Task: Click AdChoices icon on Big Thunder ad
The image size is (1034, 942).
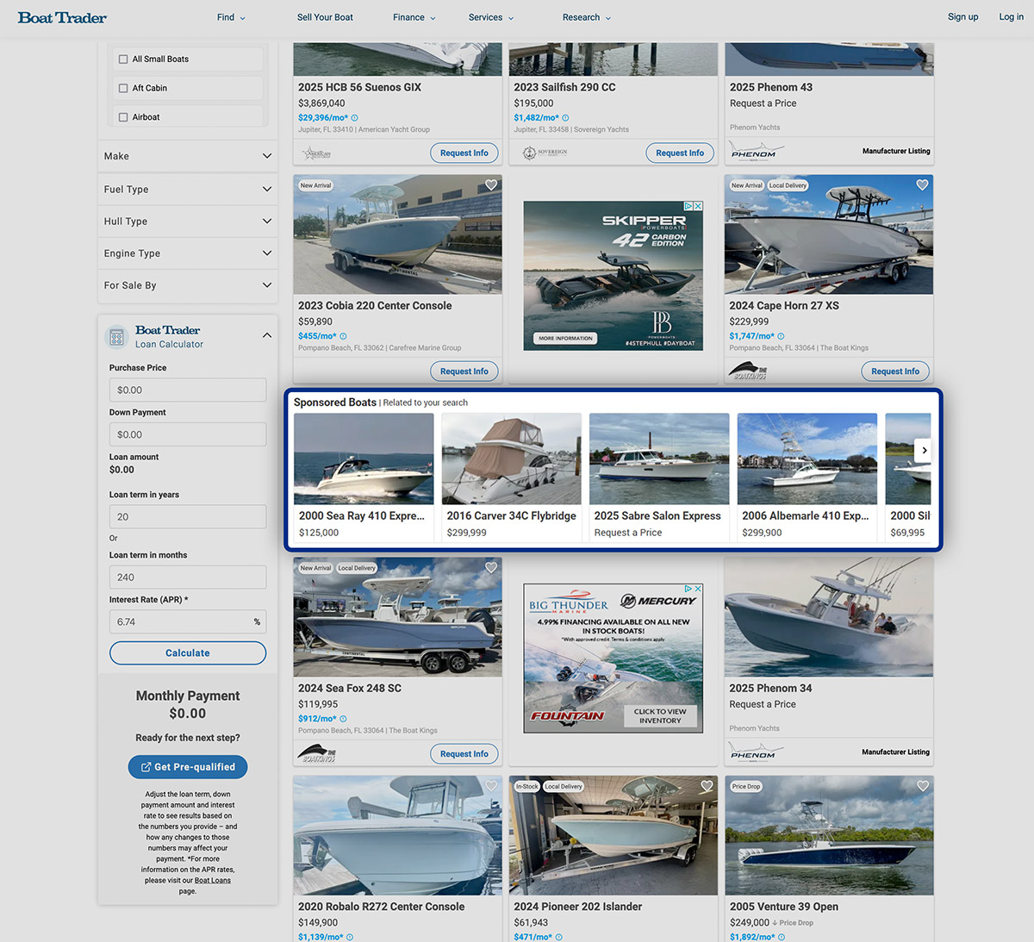Action: point(688,589)
